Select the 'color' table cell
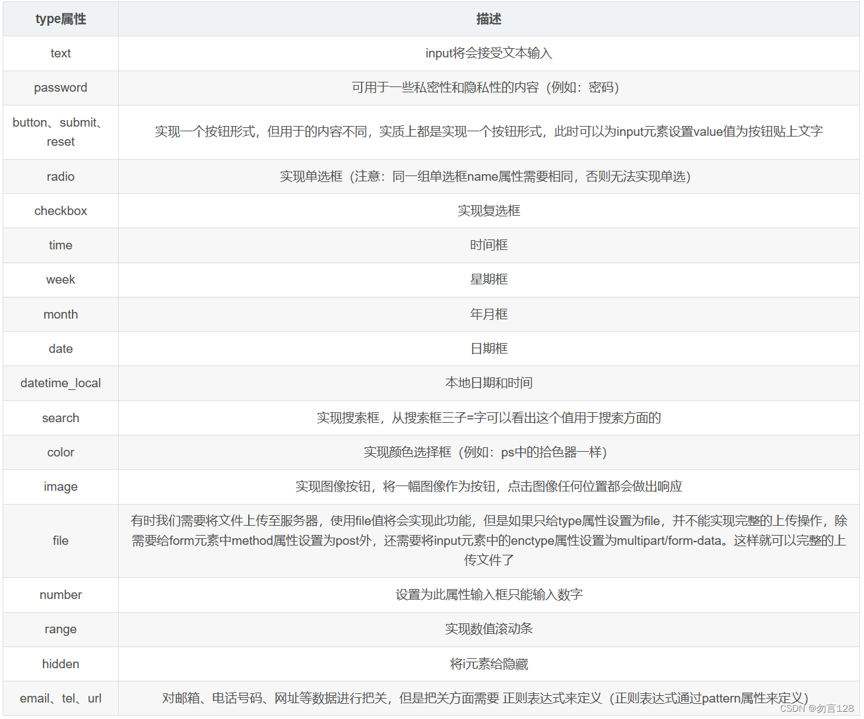 click(x=60, y=453)
